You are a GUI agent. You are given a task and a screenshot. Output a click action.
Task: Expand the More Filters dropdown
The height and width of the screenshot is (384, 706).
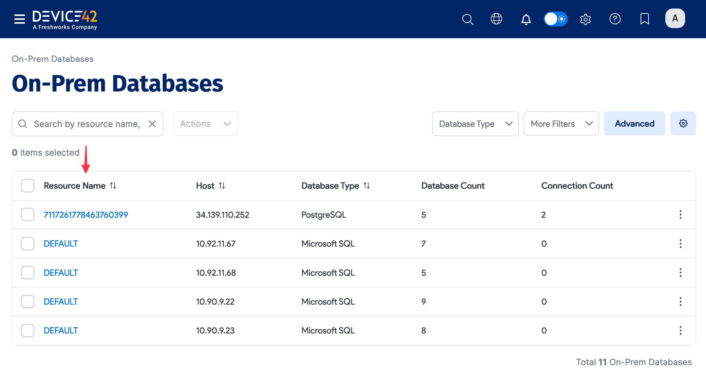pyautogui.click(x=561, y=124)
